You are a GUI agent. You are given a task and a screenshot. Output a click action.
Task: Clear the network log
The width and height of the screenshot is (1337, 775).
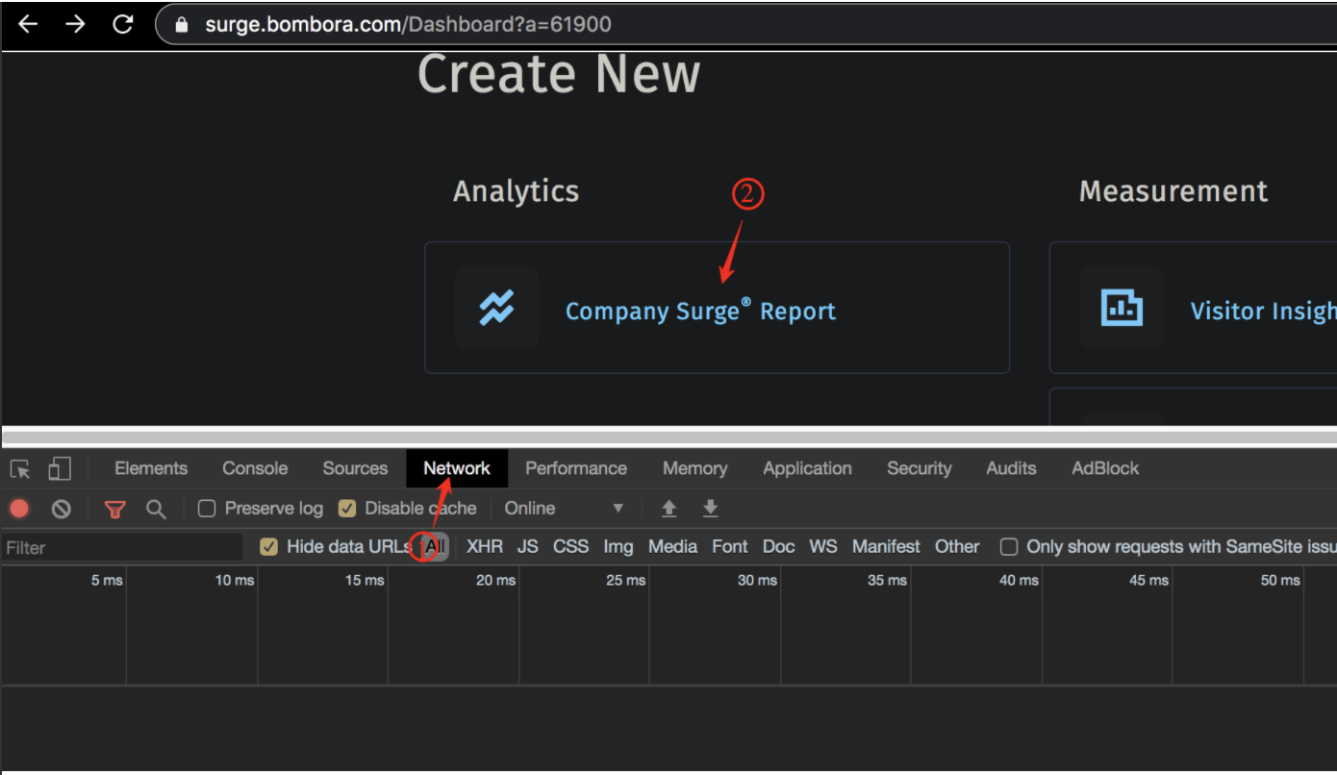tap(62, 509)
